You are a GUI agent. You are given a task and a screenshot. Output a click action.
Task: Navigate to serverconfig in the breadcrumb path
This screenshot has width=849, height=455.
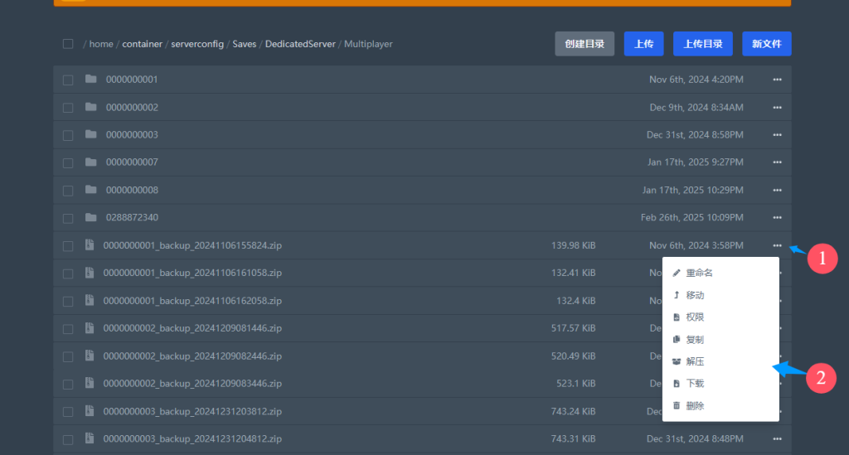point(197,44)
